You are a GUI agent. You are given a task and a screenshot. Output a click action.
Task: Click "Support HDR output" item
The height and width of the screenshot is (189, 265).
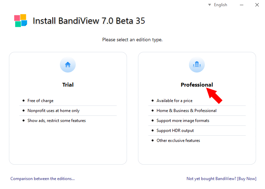click(175, 131)
